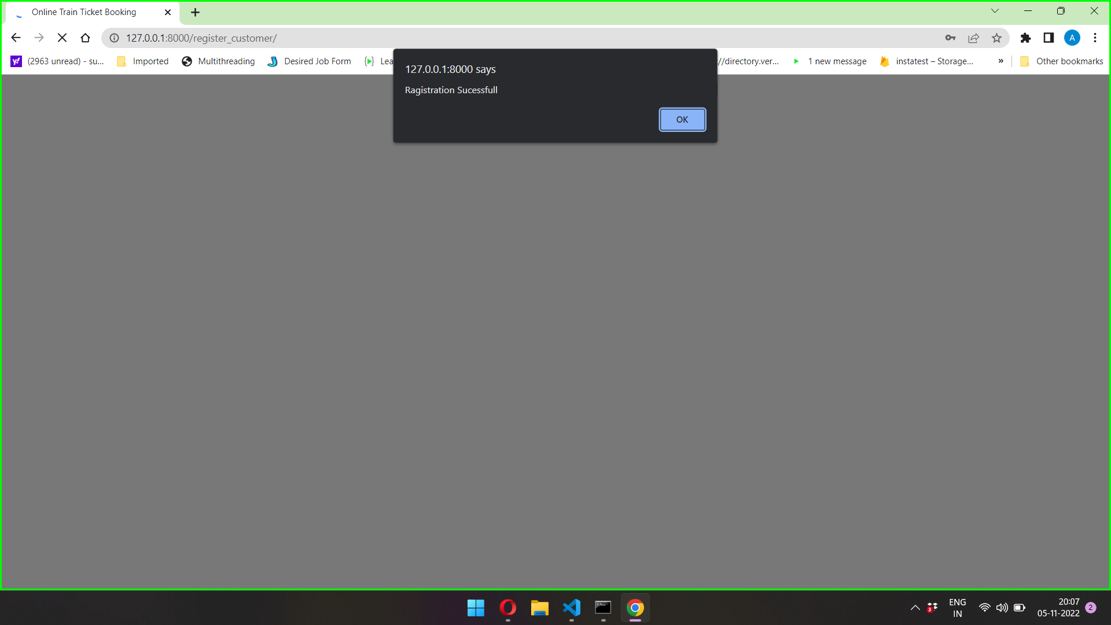1111x625 pixels.
Task: Show hidden tray icons via the caret
Action: coord(915,608)
